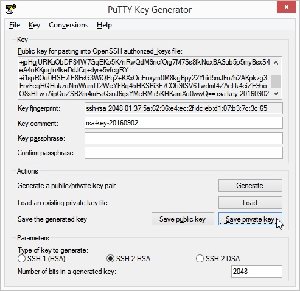This screenshot has width=300, height=291.
Task: Open the Key menu
Action: point(34,25)
